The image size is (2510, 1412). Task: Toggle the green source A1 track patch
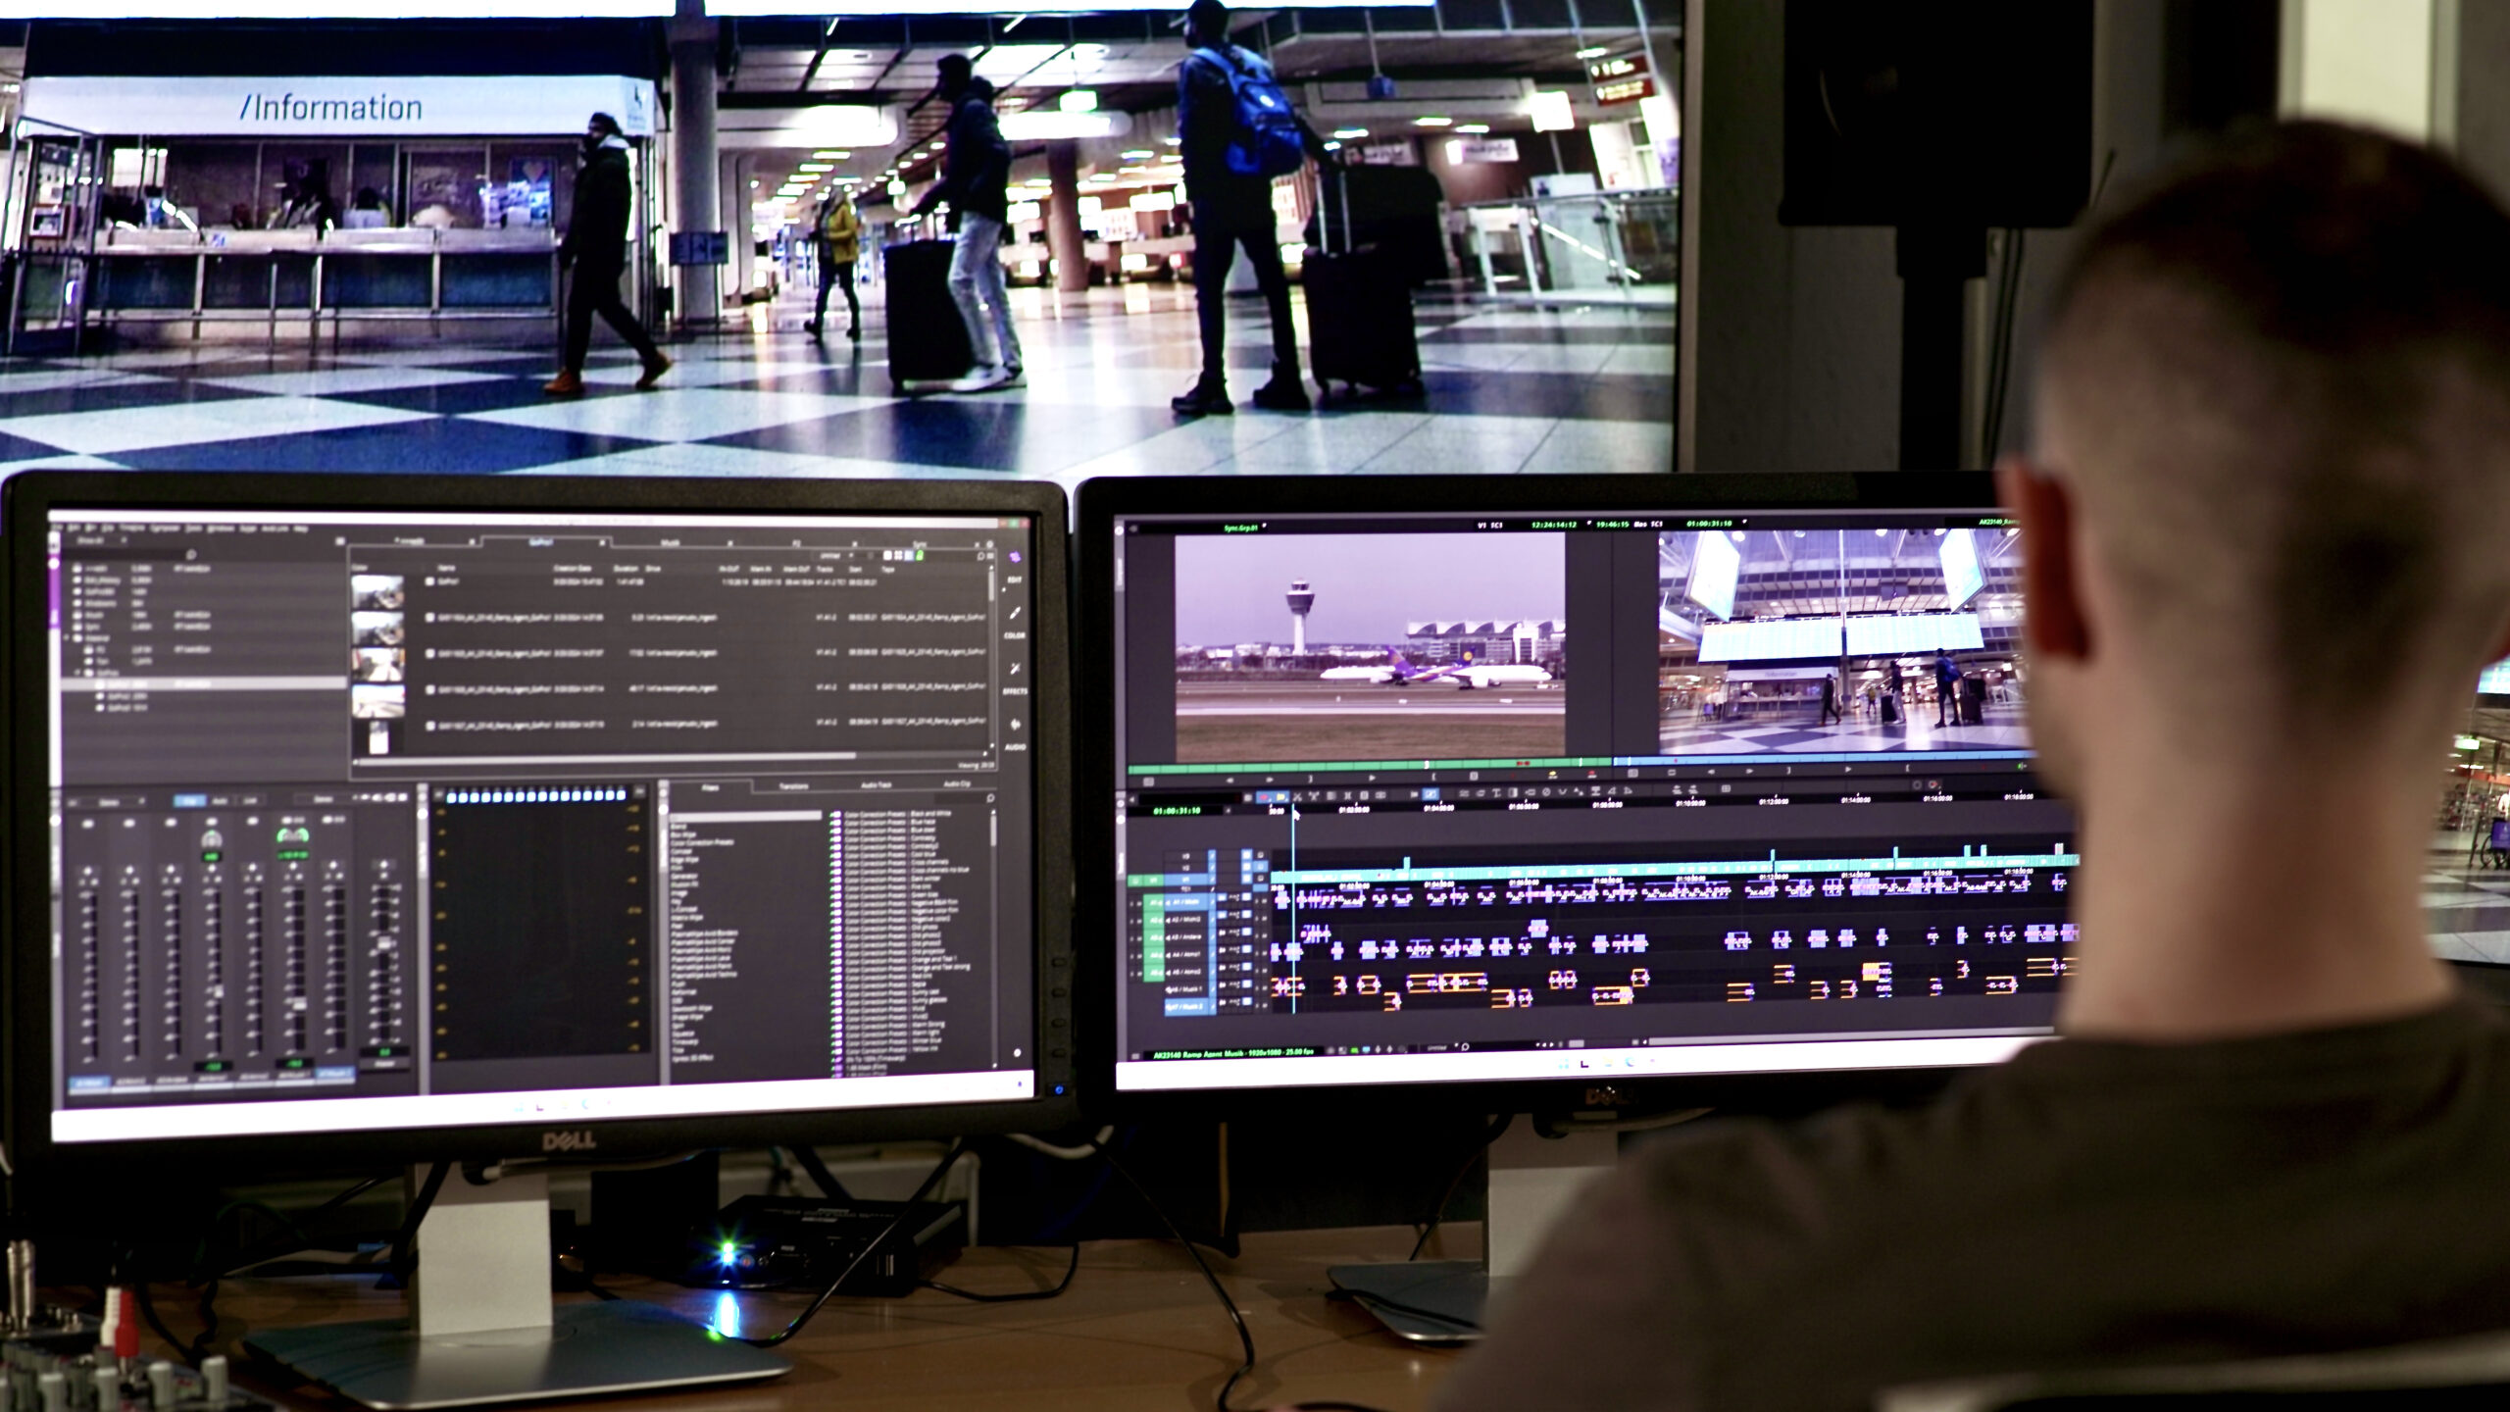pos(1154,902)
